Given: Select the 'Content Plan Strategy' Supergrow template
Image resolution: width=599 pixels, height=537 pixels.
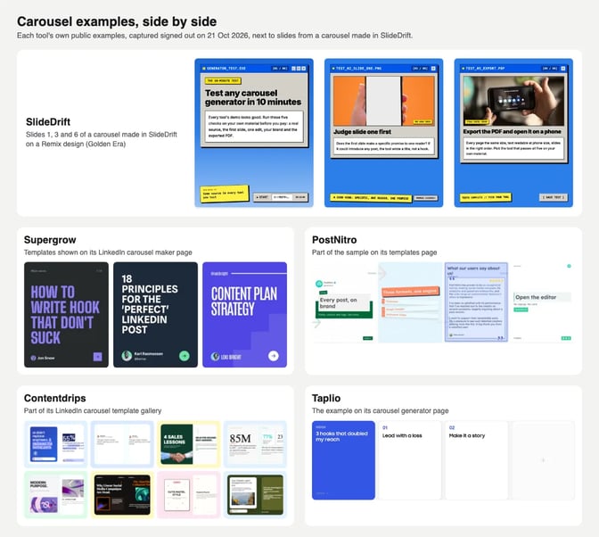Looking at the screenshot, I should [244, 315].
